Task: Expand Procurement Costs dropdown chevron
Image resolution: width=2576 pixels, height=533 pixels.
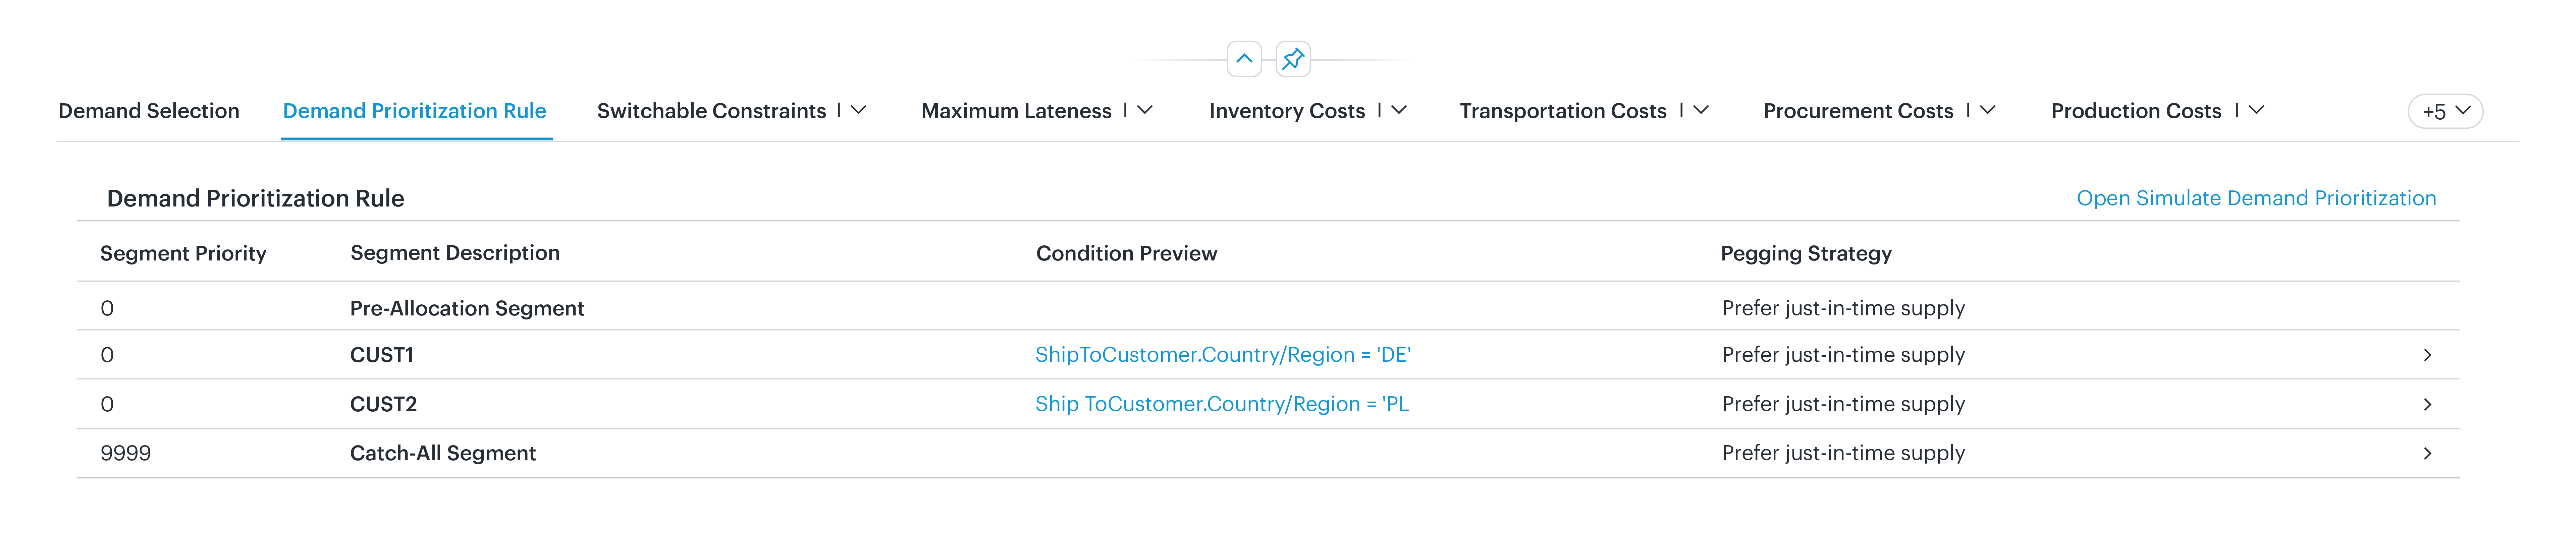Action: pos(1988,110)
